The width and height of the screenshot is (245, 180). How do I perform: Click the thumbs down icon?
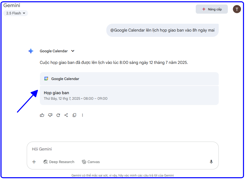[50, 115]
